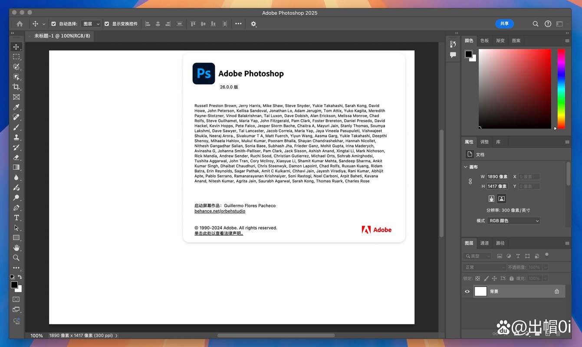582x347 pixels.
Task: Click the rainbow hue slider strip
Action: (561, 88)
